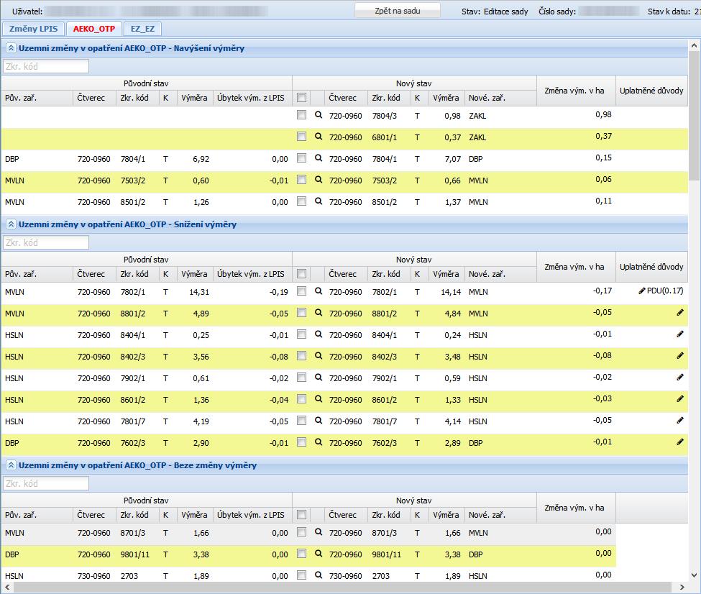
Task: Click magnifier icon in row 7804/1
Action: pyautogui.click(x=319, y=158)
